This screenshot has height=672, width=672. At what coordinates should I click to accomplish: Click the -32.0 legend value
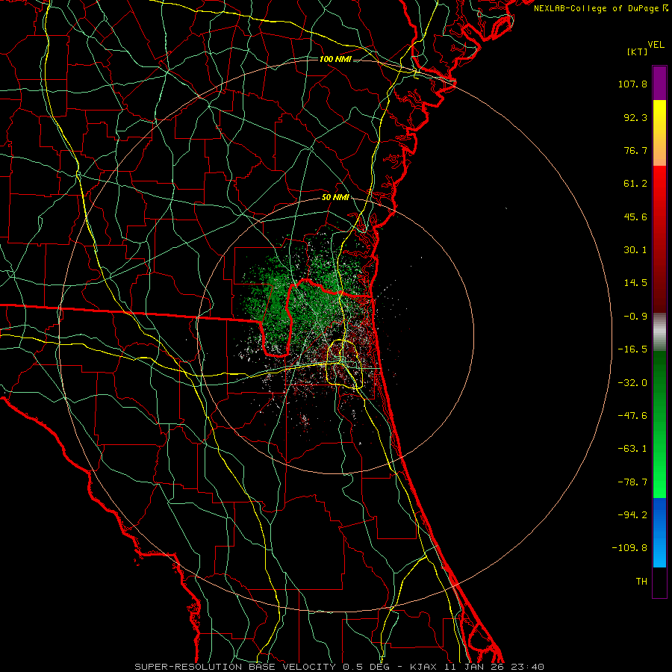(x=632, y=383)
